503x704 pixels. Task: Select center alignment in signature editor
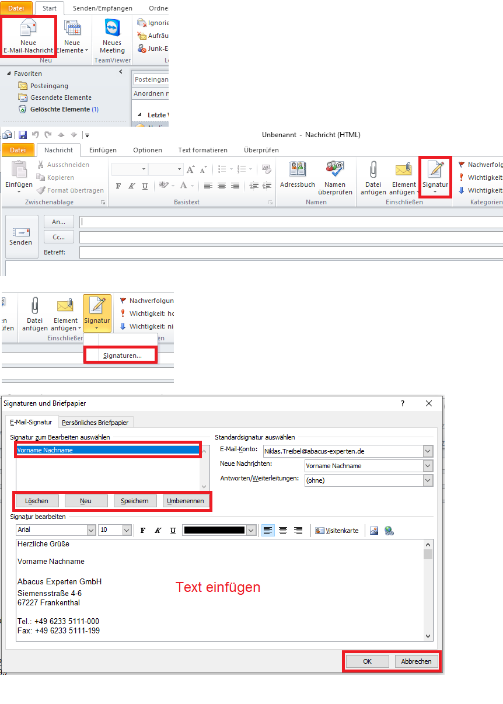click(283, 531)
